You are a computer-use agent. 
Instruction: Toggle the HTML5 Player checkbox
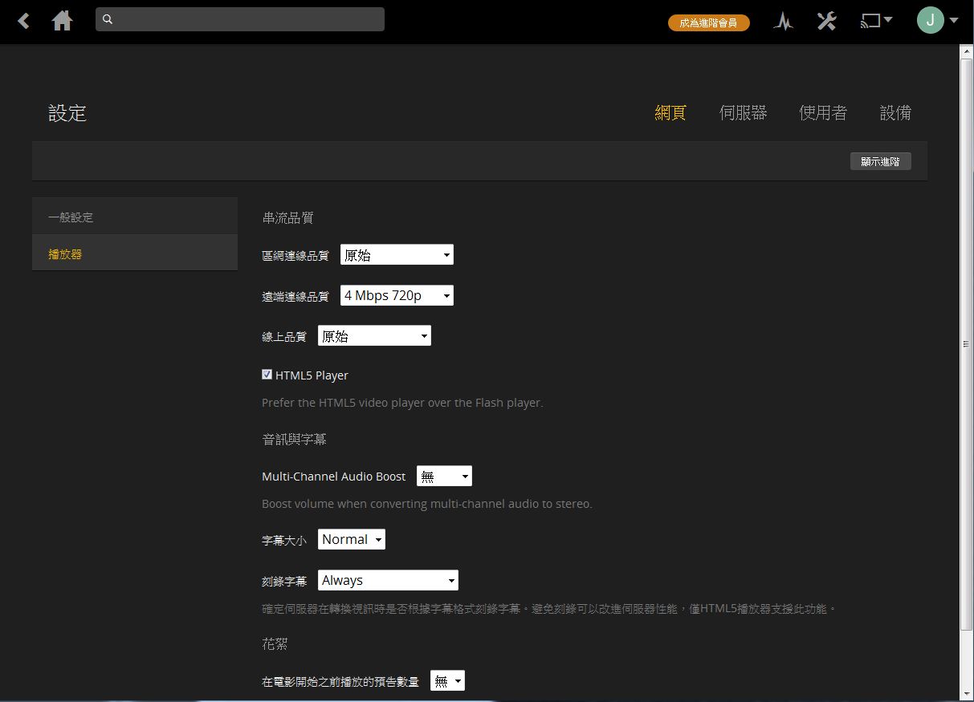(x=267, y=374)
